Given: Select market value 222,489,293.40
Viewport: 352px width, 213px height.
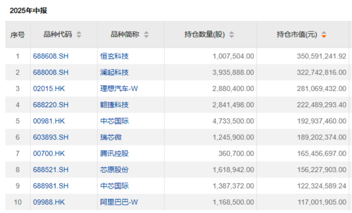Looking at the screenshot, I should pyautogui.click(x=322, y=105).
